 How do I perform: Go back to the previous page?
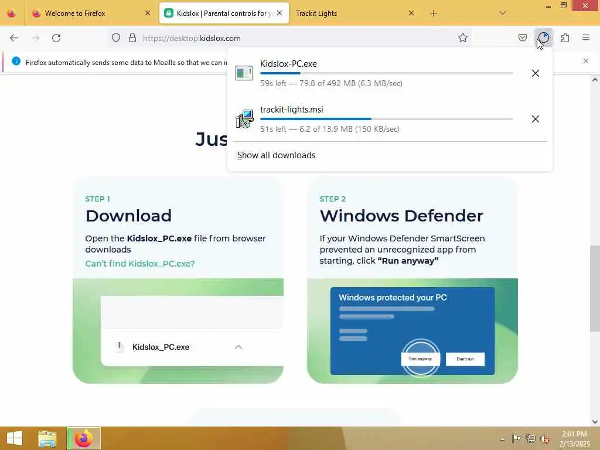[x=14, y=38]
